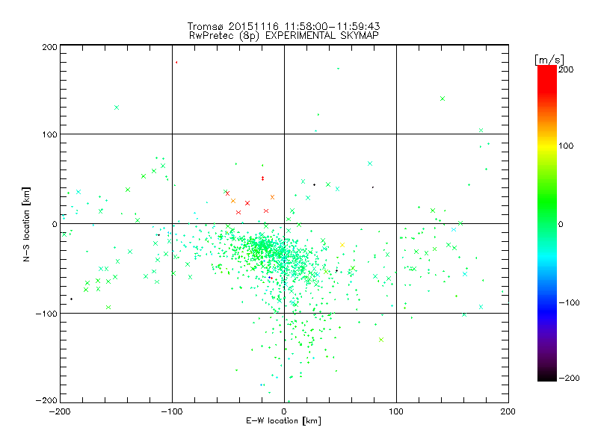Click the yellow X marker right of center
The image size is (598, 448).
point(342,245)
